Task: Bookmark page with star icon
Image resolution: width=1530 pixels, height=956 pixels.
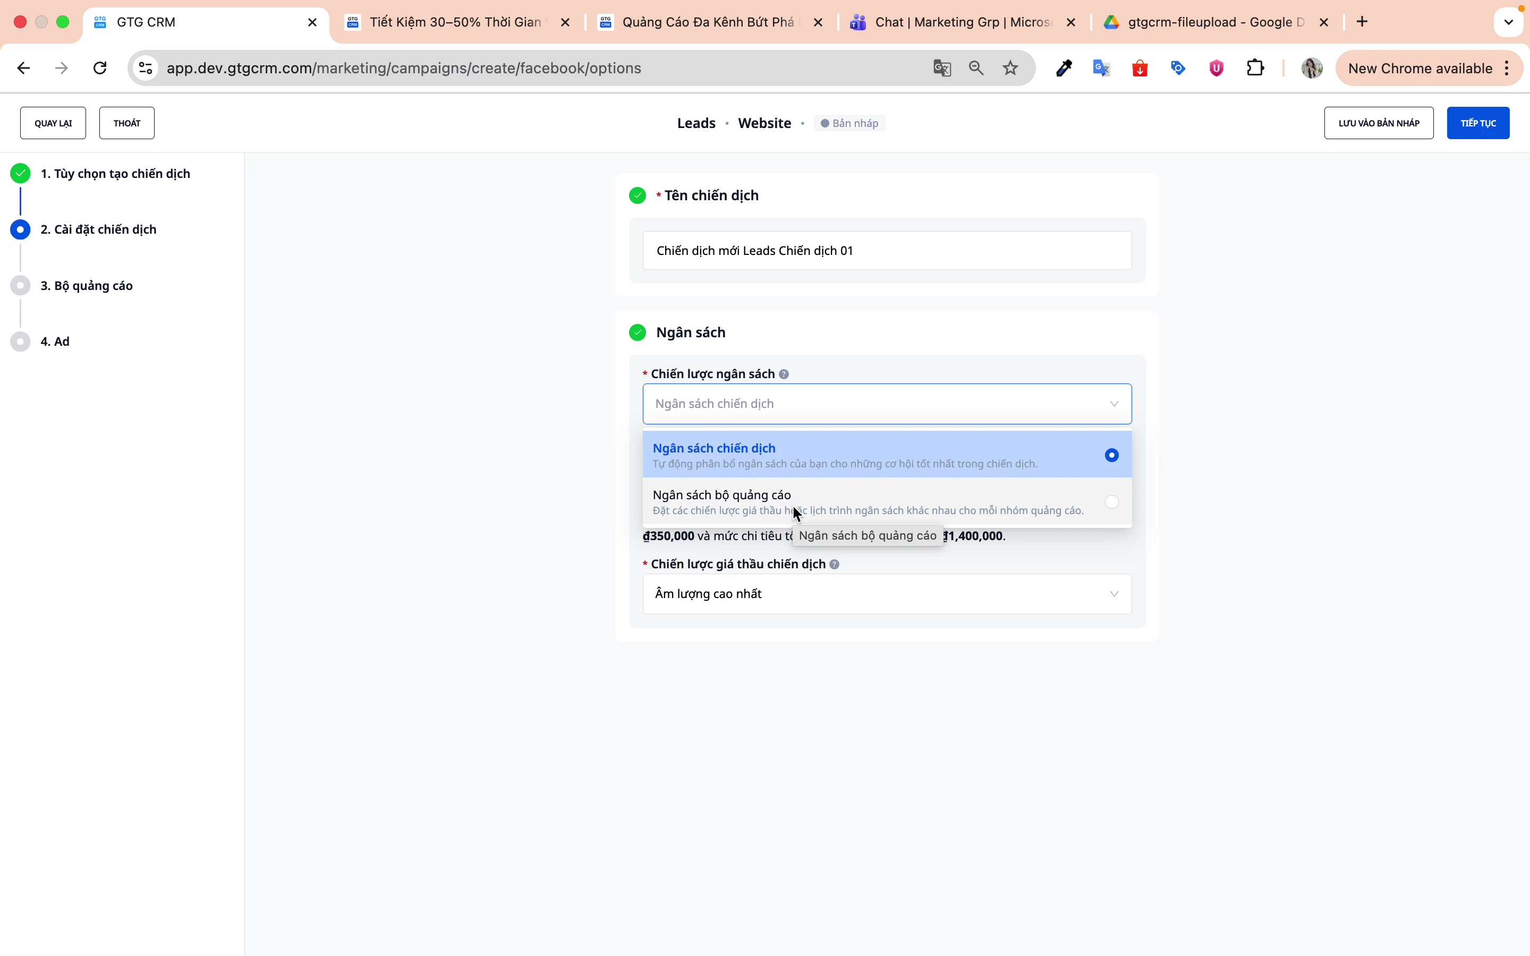Action: pyautogui.click(x=1011, y=69)
